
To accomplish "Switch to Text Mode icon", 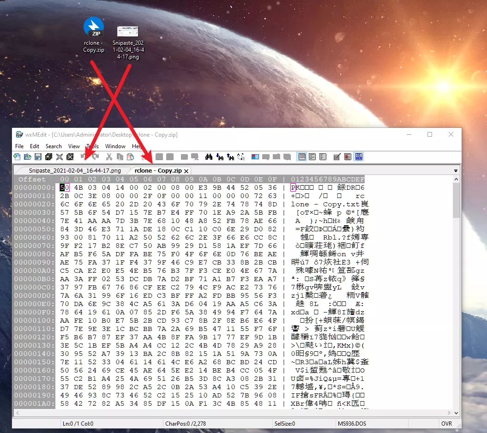I will tap(337, 157).
